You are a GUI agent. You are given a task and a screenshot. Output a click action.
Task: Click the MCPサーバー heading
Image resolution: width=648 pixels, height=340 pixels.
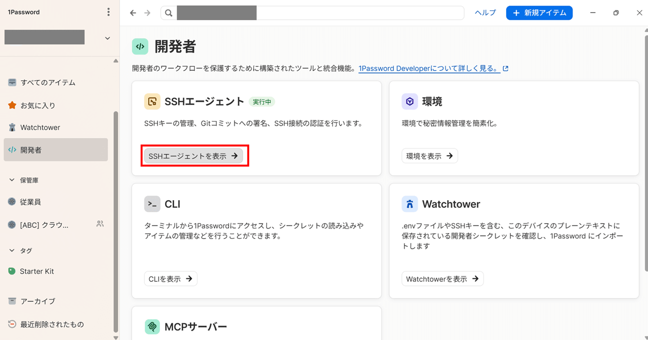click(x=196, y=327)
